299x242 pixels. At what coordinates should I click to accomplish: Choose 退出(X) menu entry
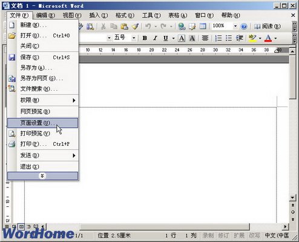[42, 167]
